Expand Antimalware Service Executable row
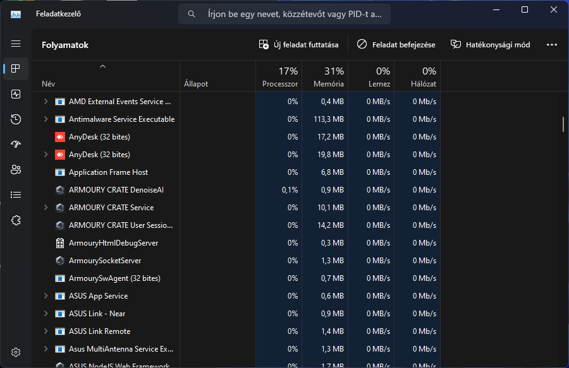This screenshot has width=569, height=368. click(46, 119)
